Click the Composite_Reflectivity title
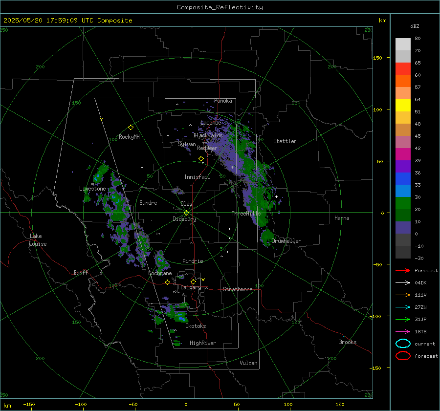The width and height of the screenshot is (440, 411). tap(220, 7)
